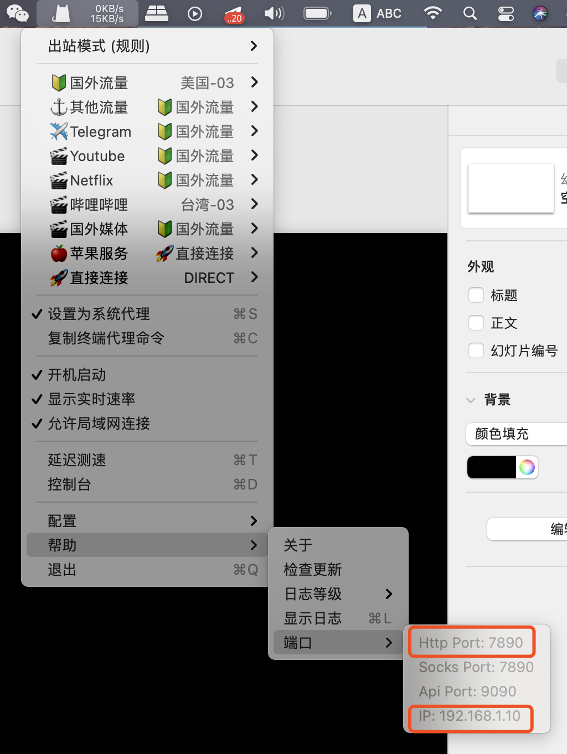The width and height of the screenshot is (567, 754).
Task: Open the 颜色填充 dropdown
Action: click(x=517, y=433)
